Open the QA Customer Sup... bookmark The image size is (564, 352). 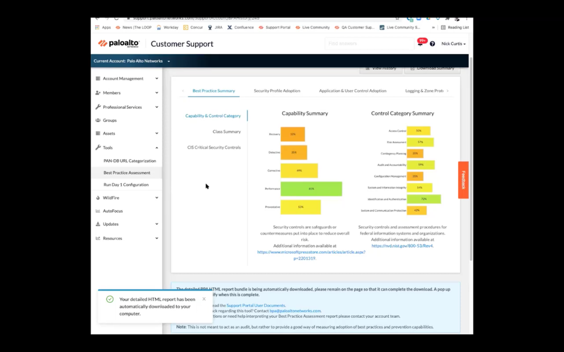355,27
